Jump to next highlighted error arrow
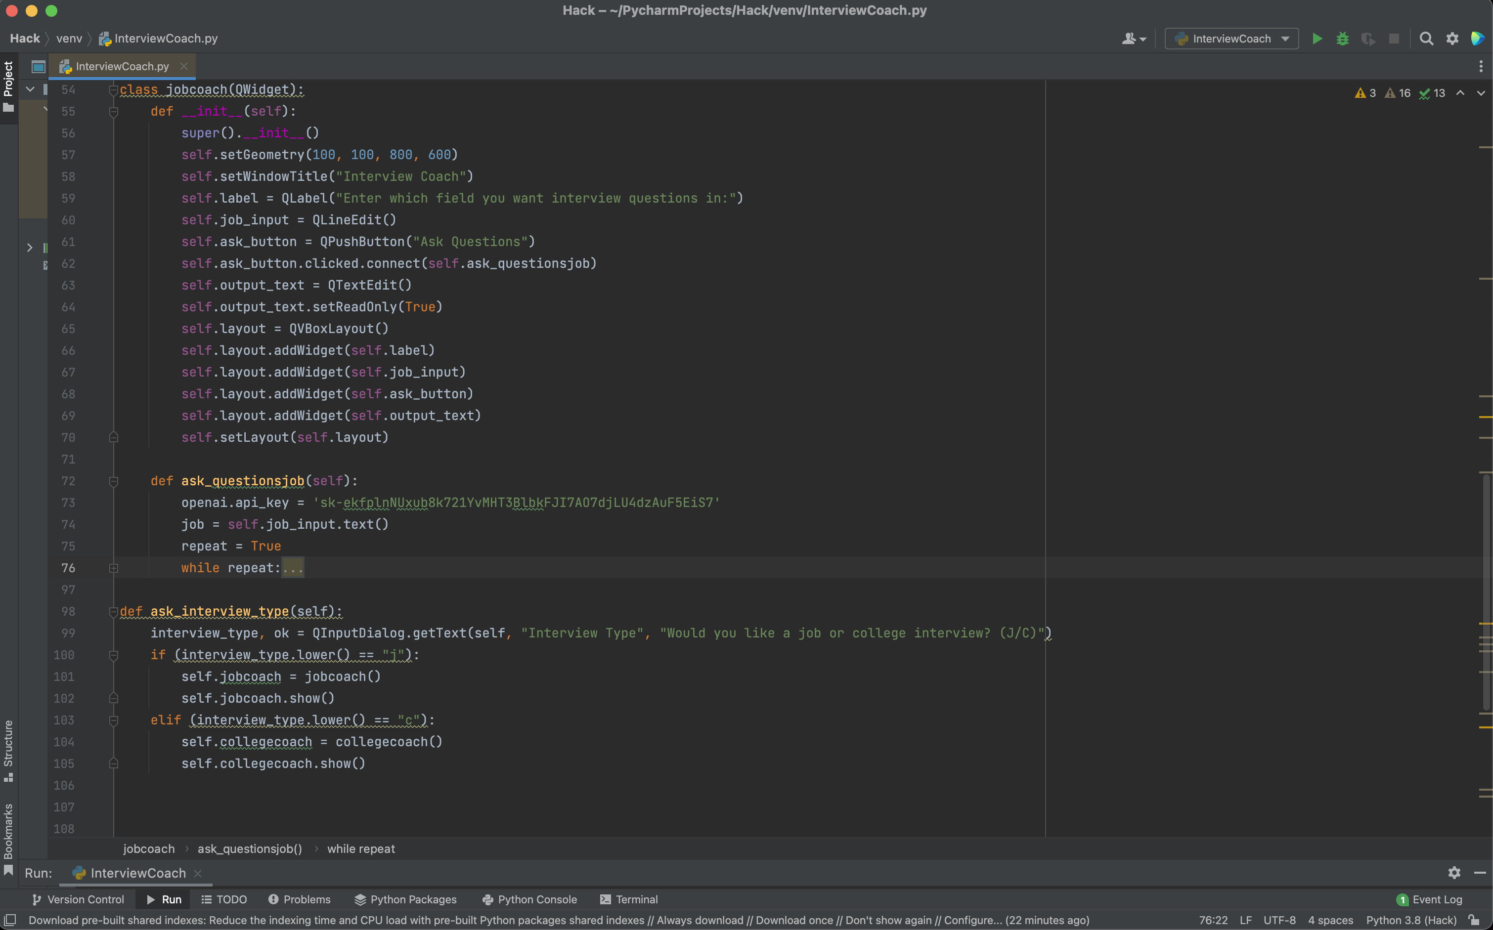 (1481, 93)
